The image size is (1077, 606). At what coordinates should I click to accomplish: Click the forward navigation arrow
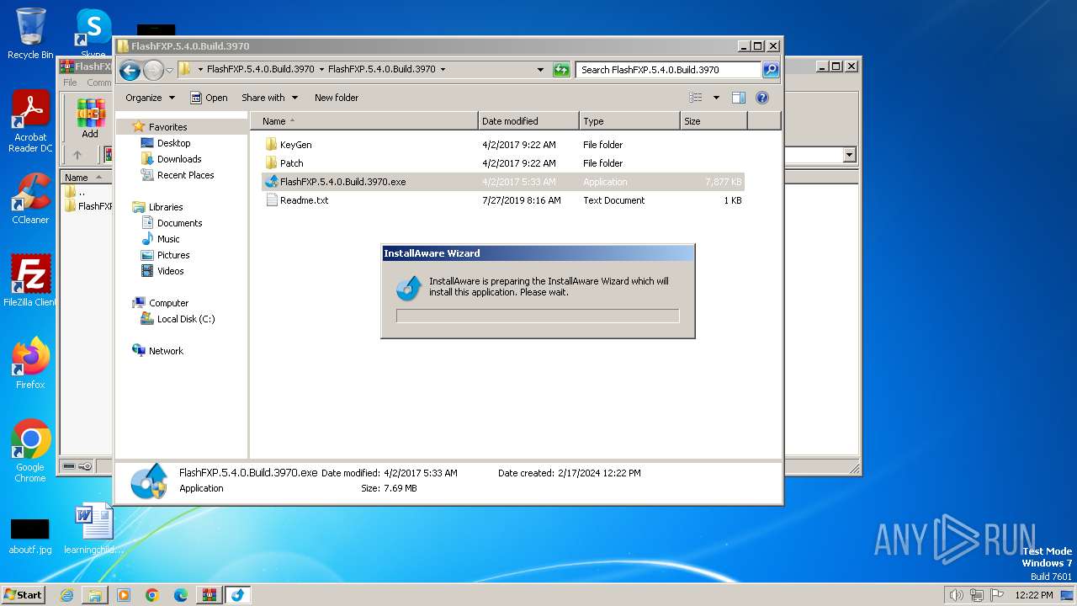pyautogui.click(x=153, y=70)
